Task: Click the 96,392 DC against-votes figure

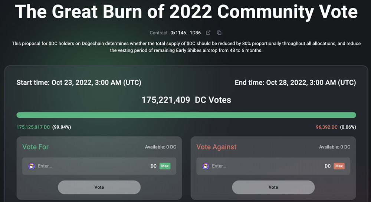Action: (x=326, y=127)
